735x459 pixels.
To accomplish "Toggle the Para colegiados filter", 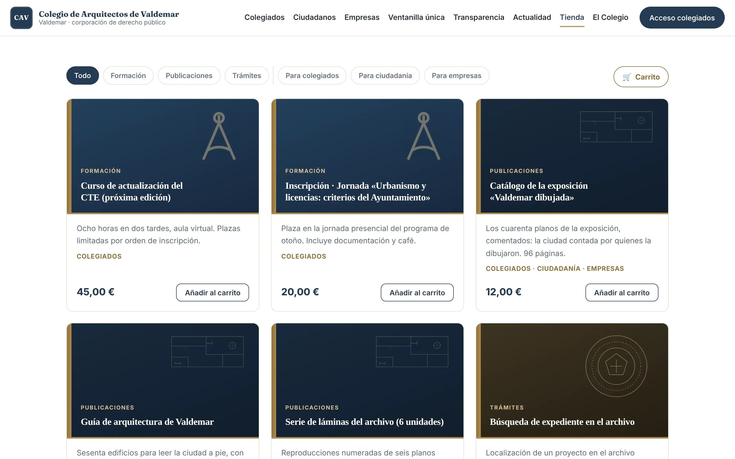I will (x=312, y=75).
